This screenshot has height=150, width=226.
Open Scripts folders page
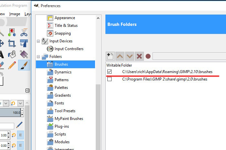tap(60, 134)
